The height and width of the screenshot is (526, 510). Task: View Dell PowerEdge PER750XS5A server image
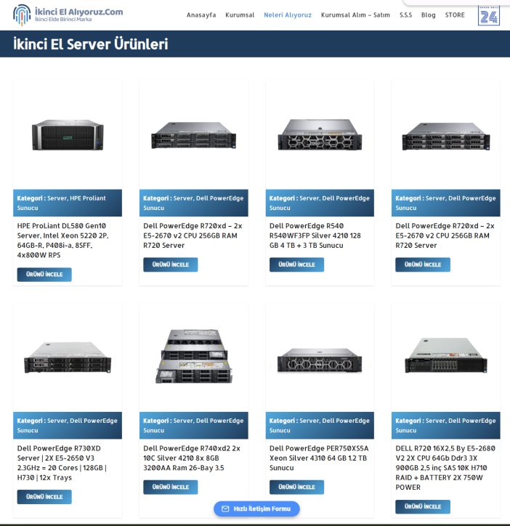[320, 360]
